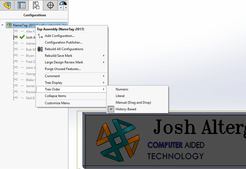Click the Tree Order submenu arrow
246x169 pixels.
tap(104, 89)
